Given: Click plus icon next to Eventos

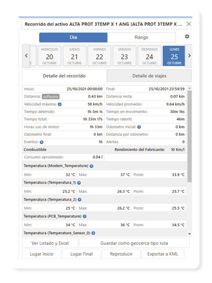Looking at the screenshot, I should point(41,142).
